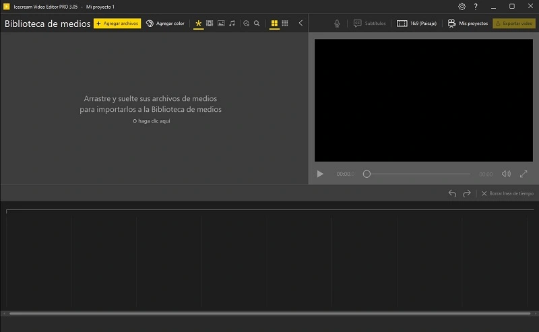Show all media with the star filter

(198, 24)
